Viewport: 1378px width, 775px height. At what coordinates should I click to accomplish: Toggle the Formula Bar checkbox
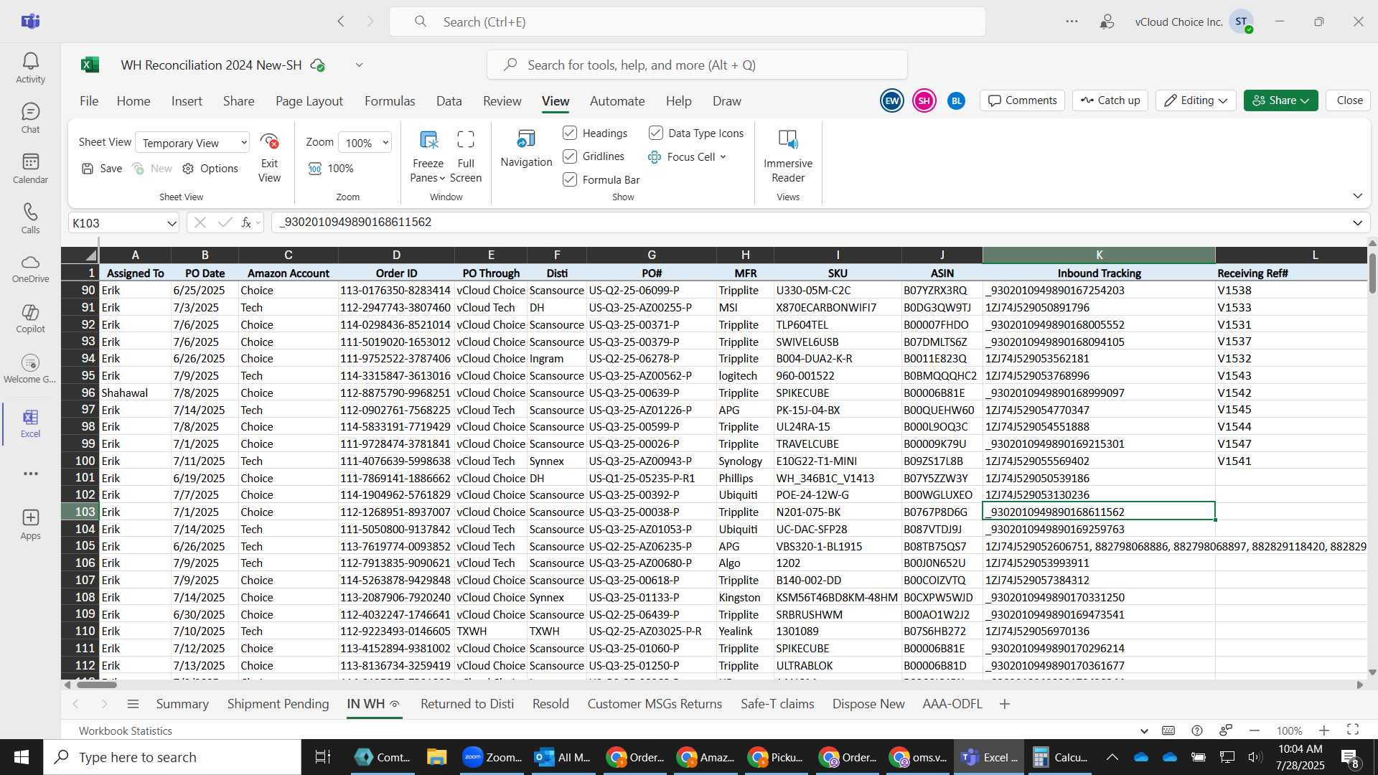[570, 179]
